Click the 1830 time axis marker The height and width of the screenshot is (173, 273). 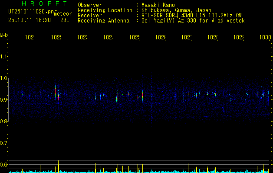coord(265,37)
